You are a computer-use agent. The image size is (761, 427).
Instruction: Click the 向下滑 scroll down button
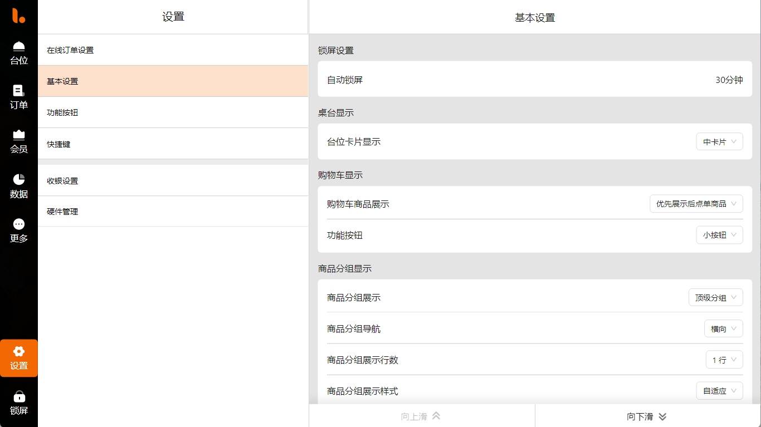click(x=647, y=416)
